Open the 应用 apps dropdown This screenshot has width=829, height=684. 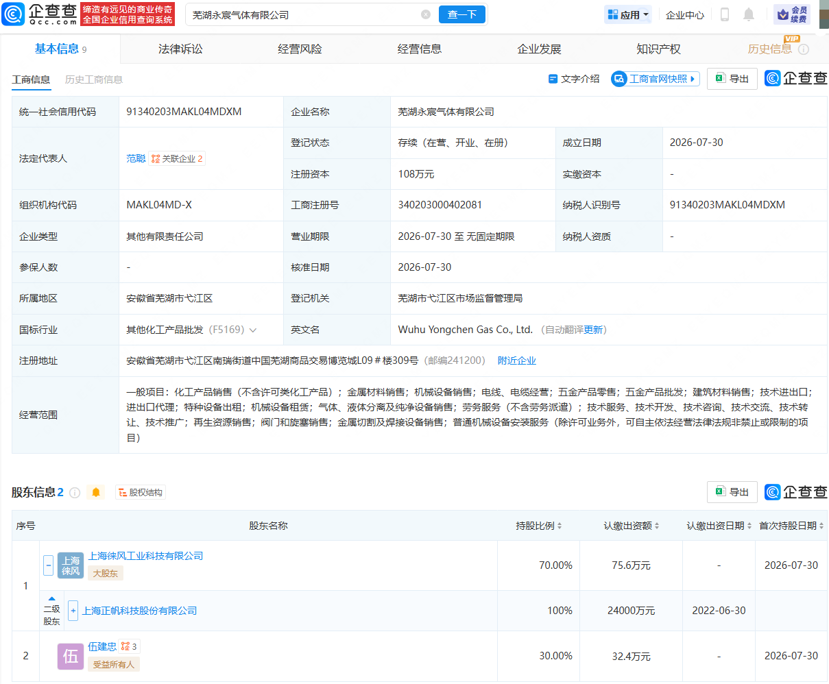point(628,14)
